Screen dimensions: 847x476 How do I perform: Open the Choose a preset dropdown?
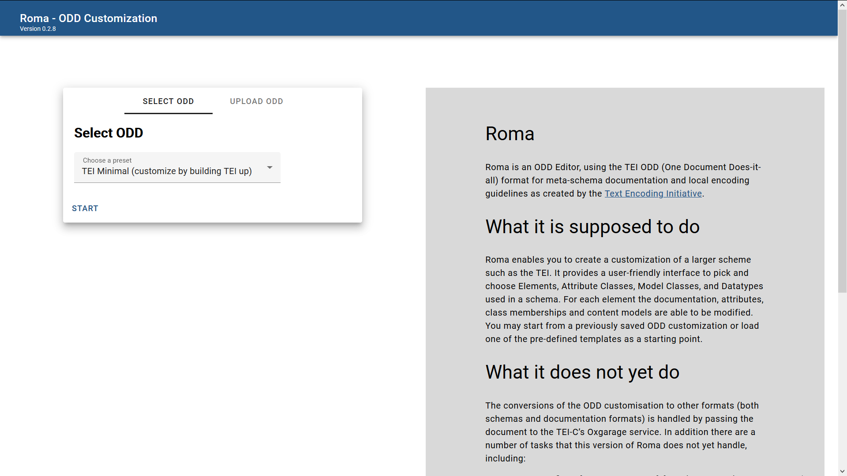click(177, 167)
